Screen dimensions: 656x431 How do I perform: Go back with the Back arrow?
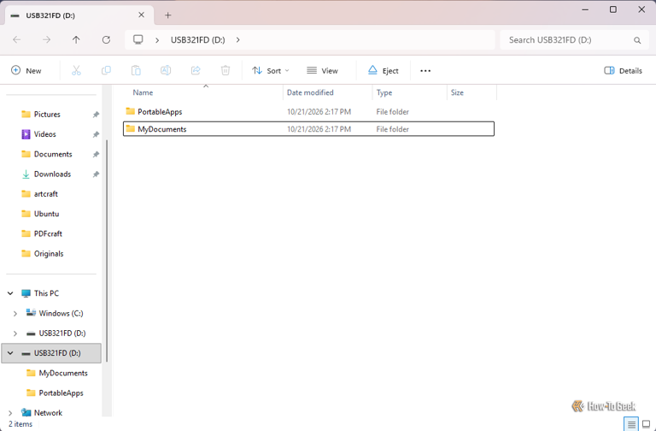coord(17,40)
